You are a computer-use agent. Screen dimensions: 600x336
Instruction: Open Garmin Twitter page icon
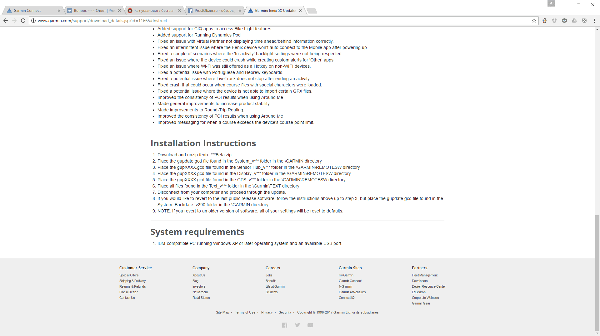297,325
